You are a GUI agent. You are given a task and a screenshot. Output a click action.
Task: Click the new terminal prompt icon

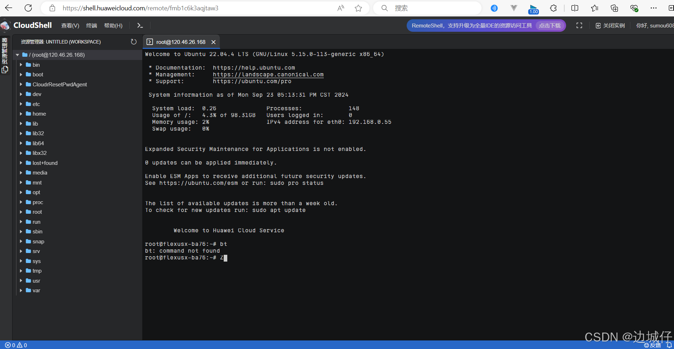140,25
